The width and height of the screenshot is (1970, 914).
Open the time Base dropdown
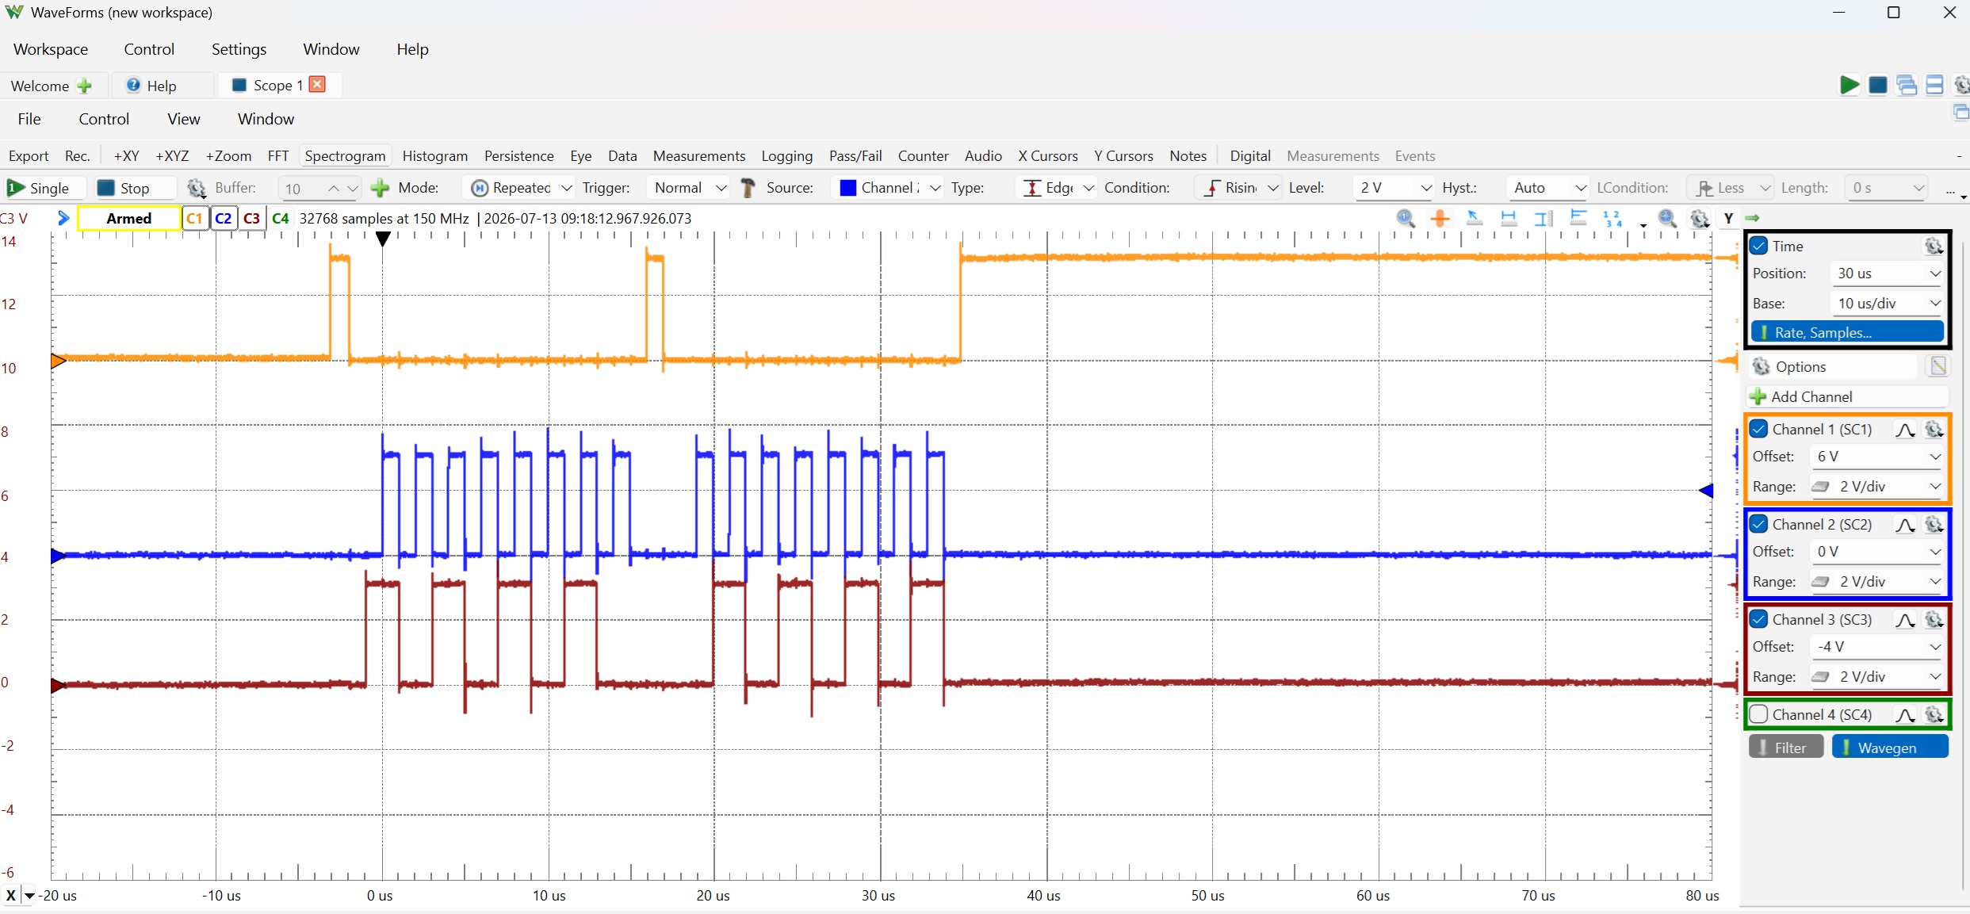click(x=1887, y=304)
